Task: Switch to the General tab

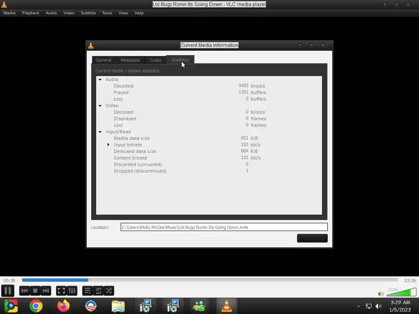Action: (104, 60)
